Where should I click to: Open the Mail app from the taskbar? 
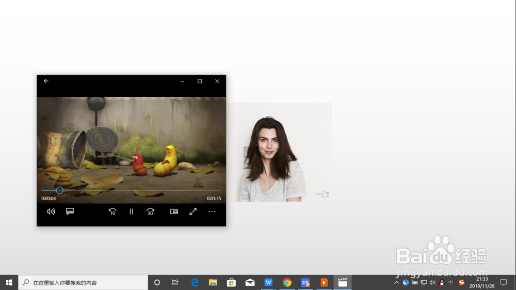pyautogui.click(x=250, y=282)
